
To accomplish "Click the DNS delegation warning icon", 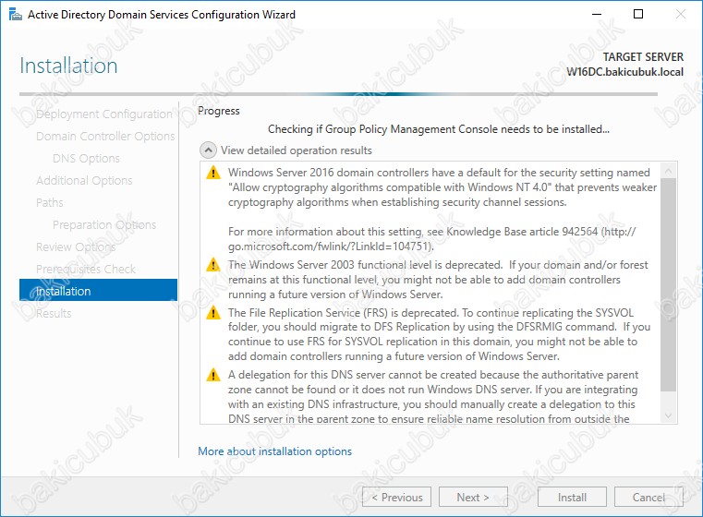I will click(x=213, y=376).
